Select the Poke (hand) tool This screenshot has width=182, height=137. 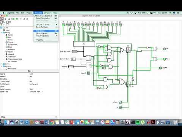[2, 19]
